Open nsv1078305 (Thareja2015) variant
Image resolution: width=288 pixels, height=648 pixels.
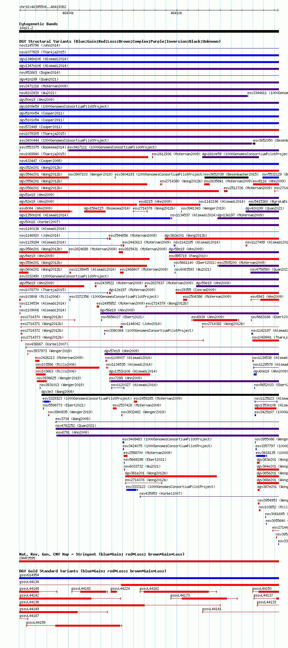(x=43, y=134)
